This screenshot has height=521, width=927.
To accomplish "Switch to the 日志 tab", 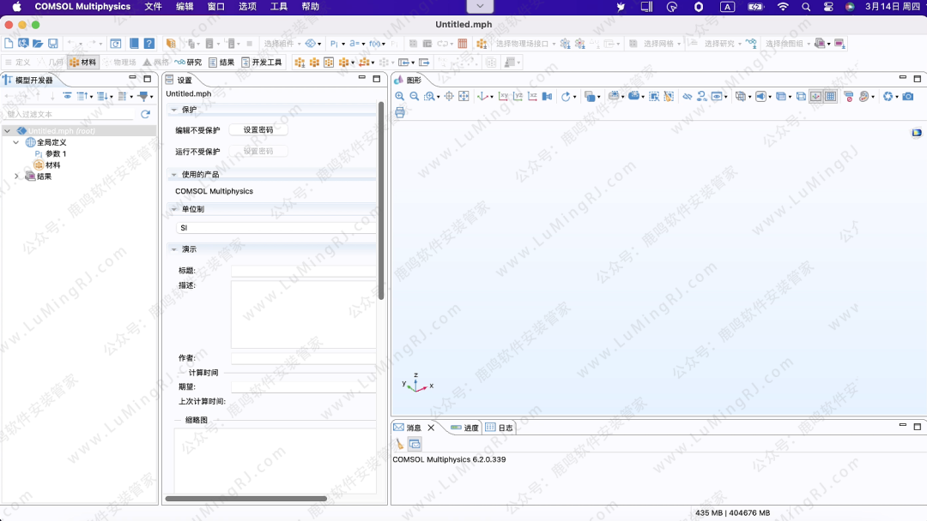I will pos(500,428).
